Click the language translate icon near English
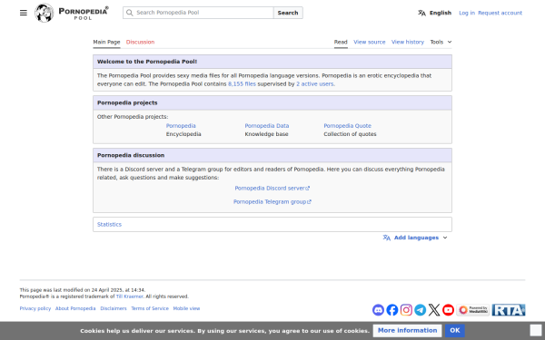Viewport: 545px width, 340px height. (421, 13)
